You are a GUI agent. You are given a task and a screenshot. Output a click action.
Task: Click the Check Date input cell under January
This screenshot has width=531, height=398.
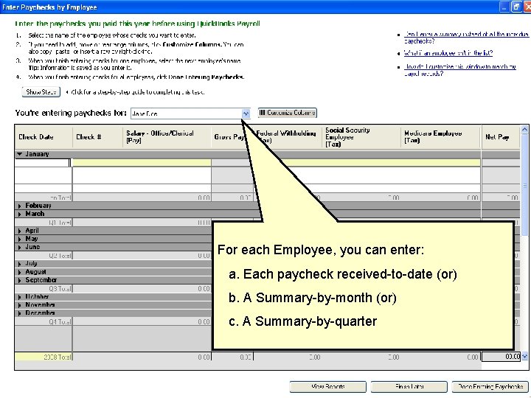coord(43,163)
